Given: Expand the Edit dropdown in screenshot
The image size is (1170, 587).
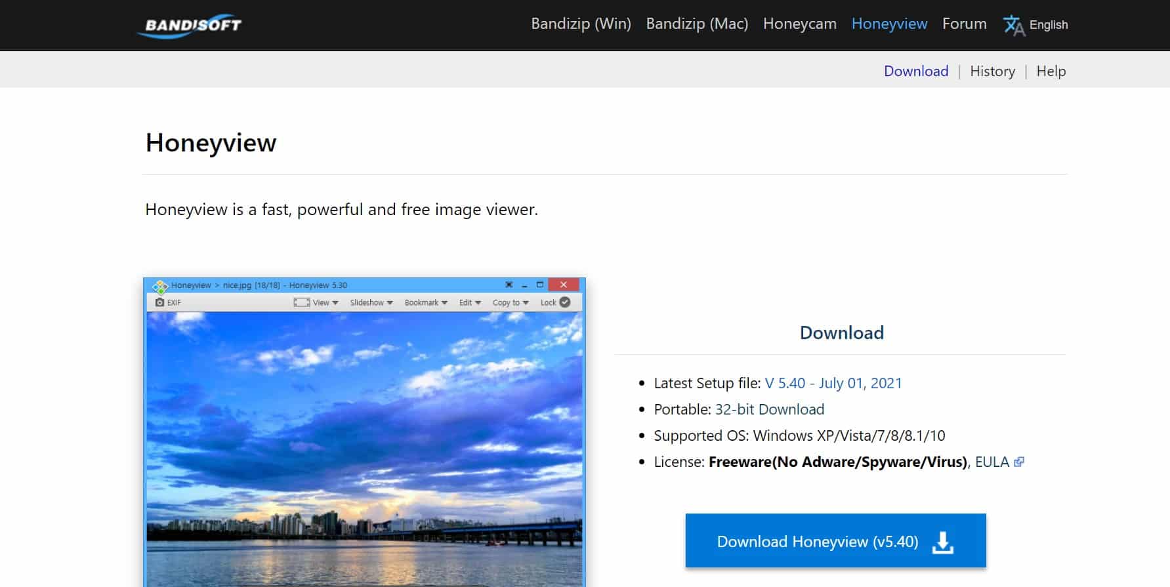Looking at the screenshot, I should [x=470, y=302].
